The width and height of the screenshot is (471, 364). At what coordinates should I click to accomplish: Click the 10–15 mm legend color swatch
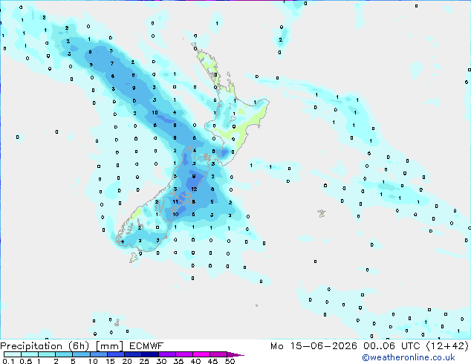(x=98, y=354)
